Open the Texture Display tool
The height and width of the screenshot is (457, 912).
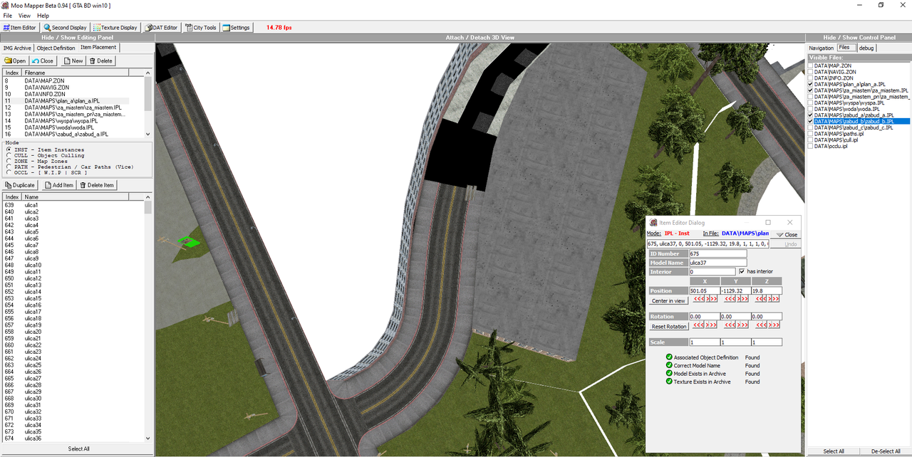(x=115, y=28)
